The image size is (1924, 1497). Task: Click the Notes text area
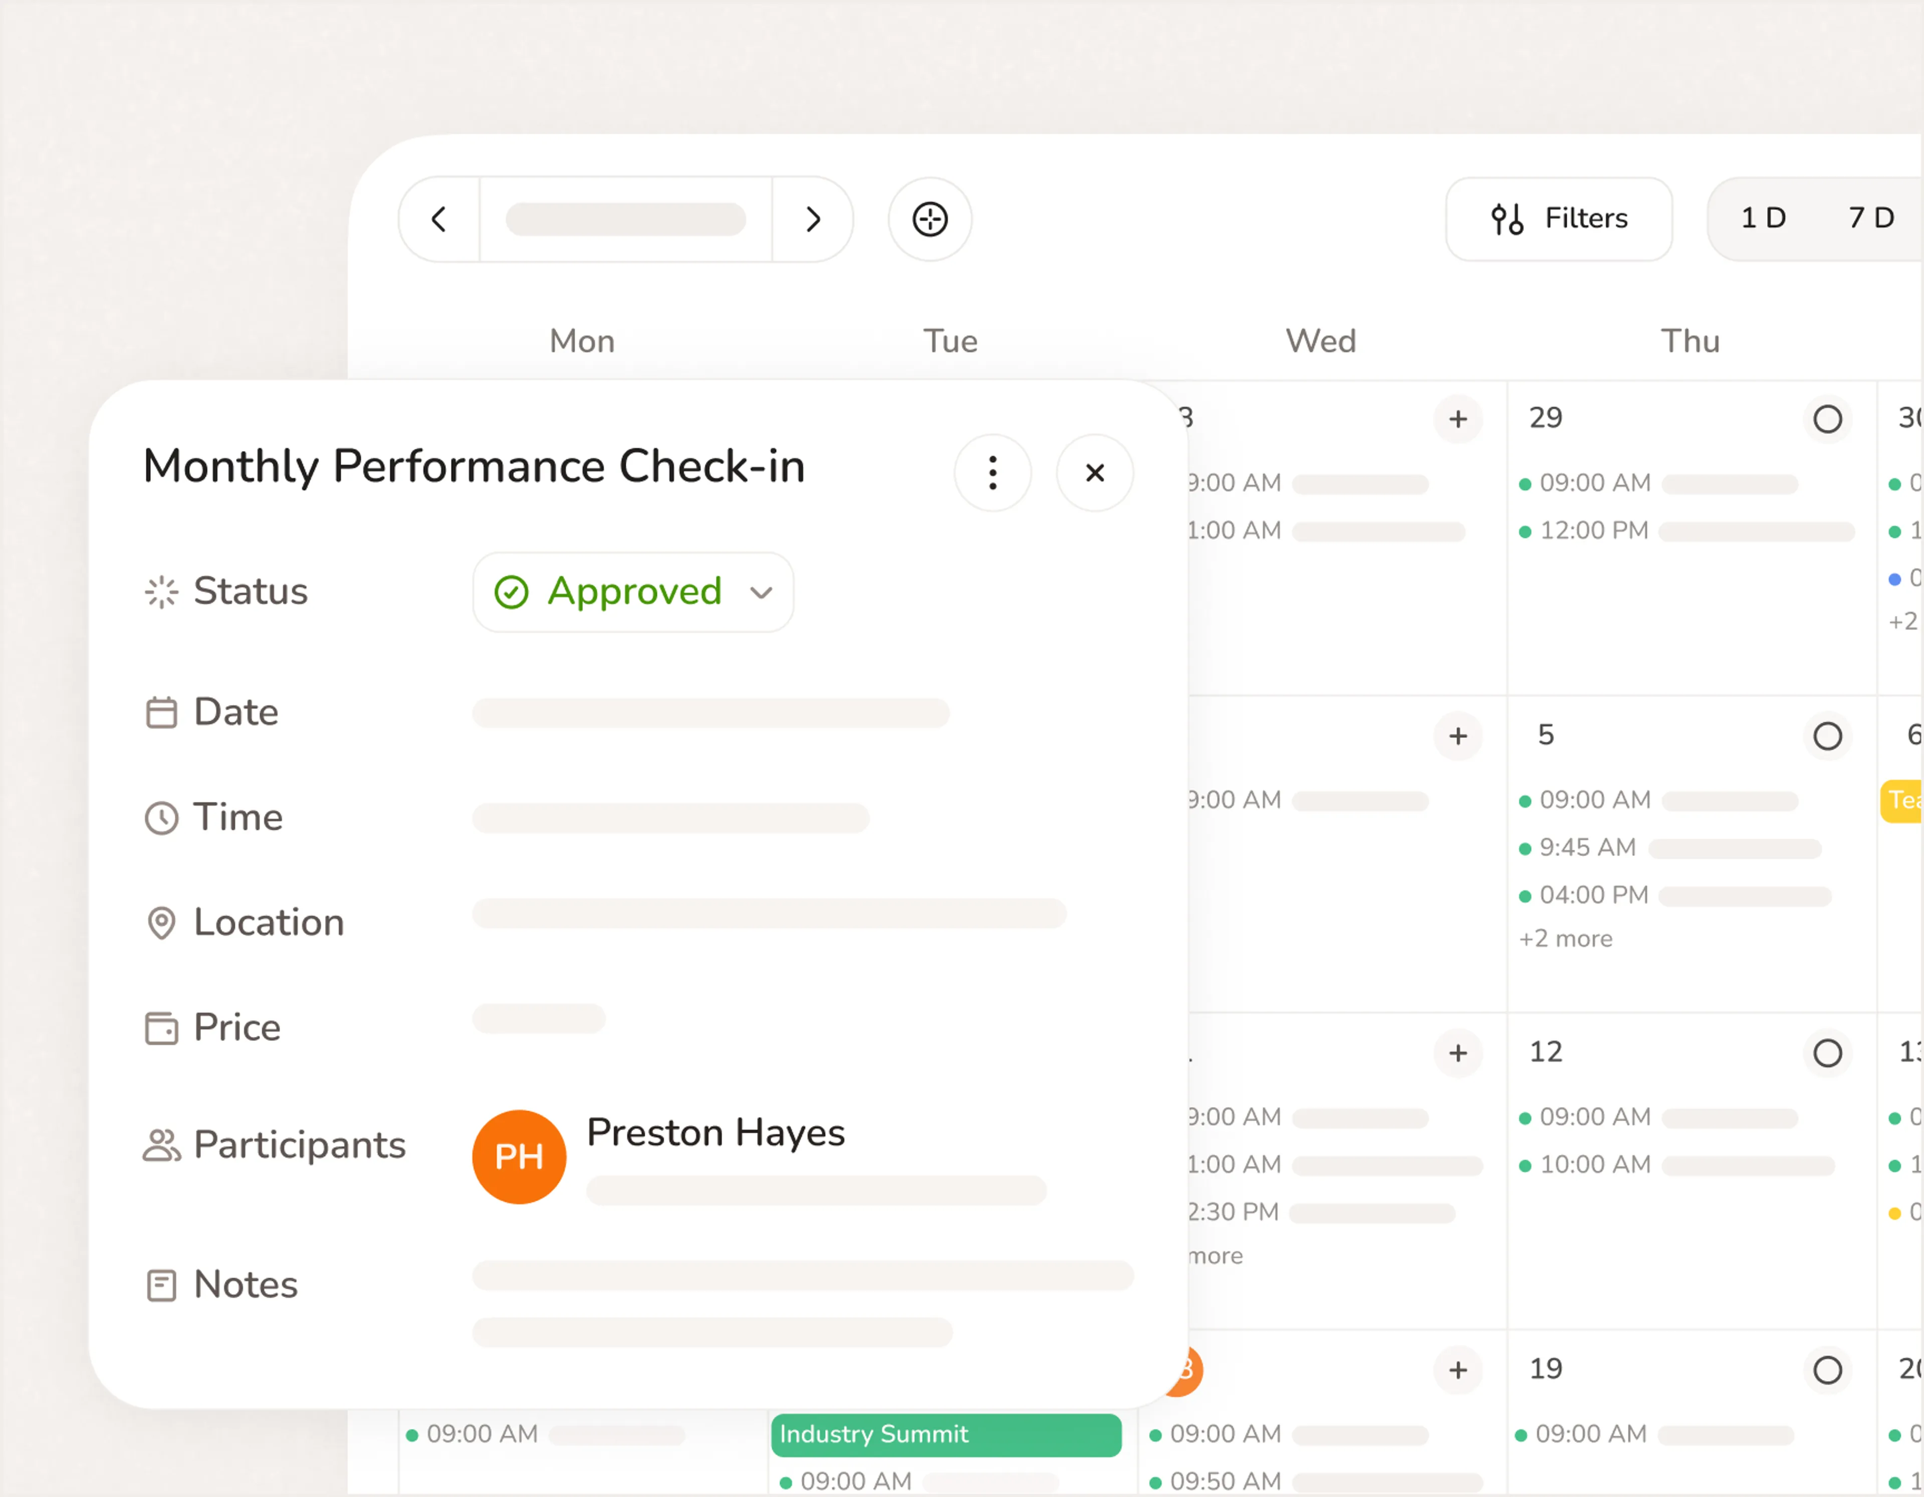click(x=803, y=1304)
